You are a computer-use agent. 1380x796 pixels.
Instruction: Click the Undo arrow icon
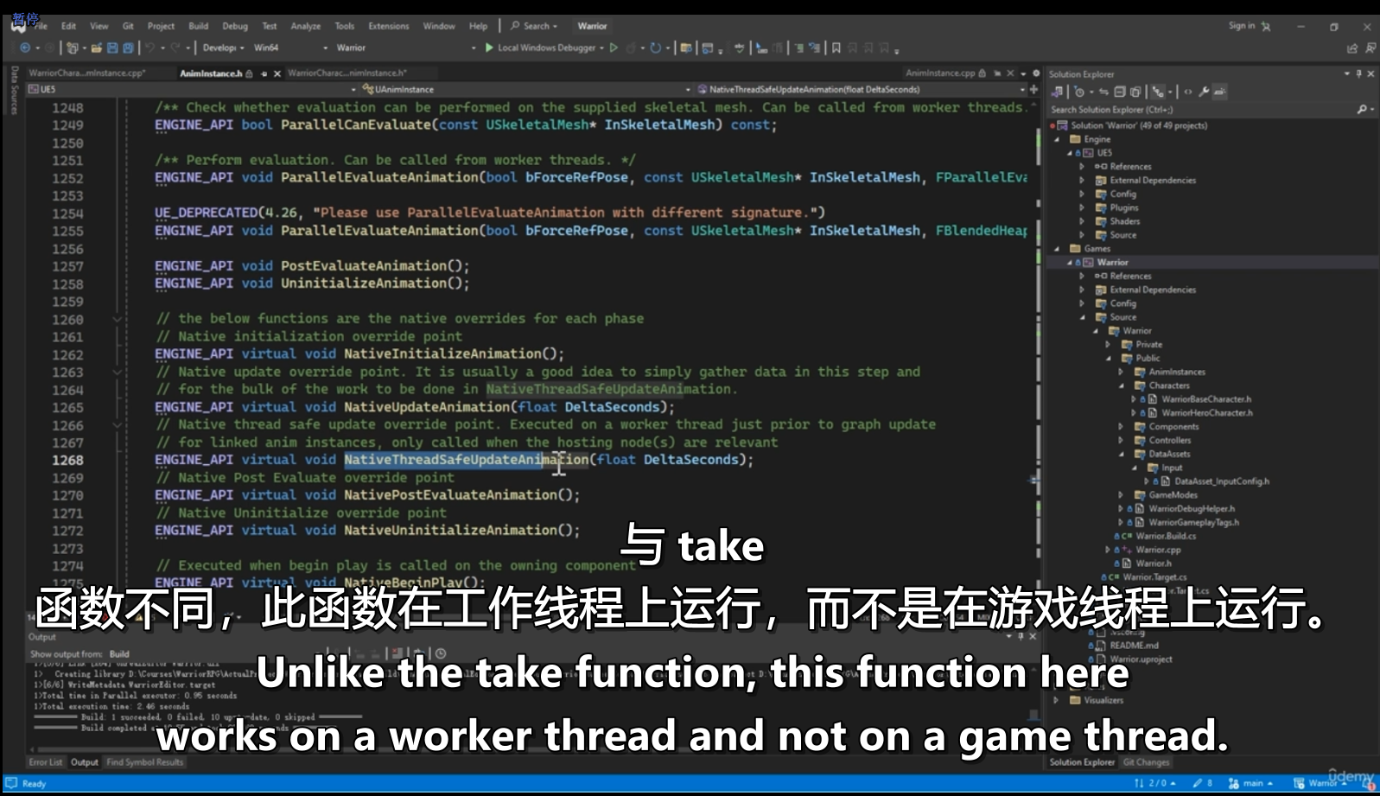tap(149, 48)
